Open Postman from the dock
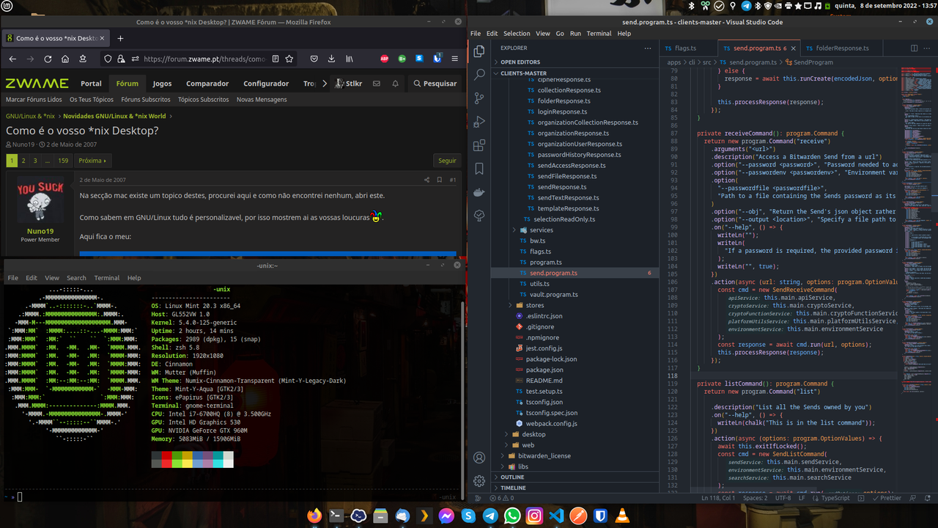 click(x=578, y=516)
